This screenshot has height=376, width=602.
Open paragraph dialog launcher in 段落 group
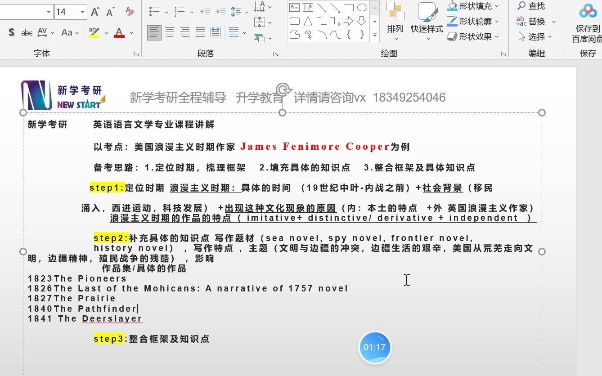(276, 54)
